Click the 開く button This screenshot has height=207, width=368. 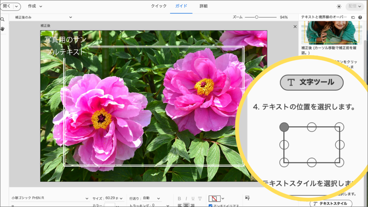7,6
